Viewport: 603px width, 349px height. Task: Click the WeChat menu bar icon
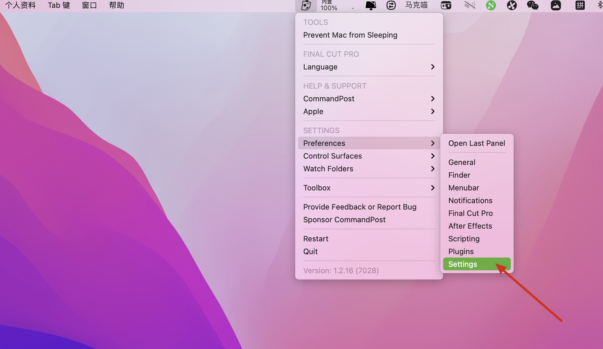pyautogui.click(x=532, y=5)
